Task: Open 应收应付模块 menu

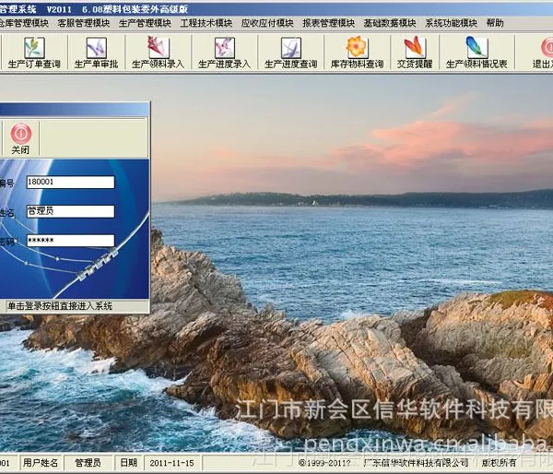Action: coord(267,23)
